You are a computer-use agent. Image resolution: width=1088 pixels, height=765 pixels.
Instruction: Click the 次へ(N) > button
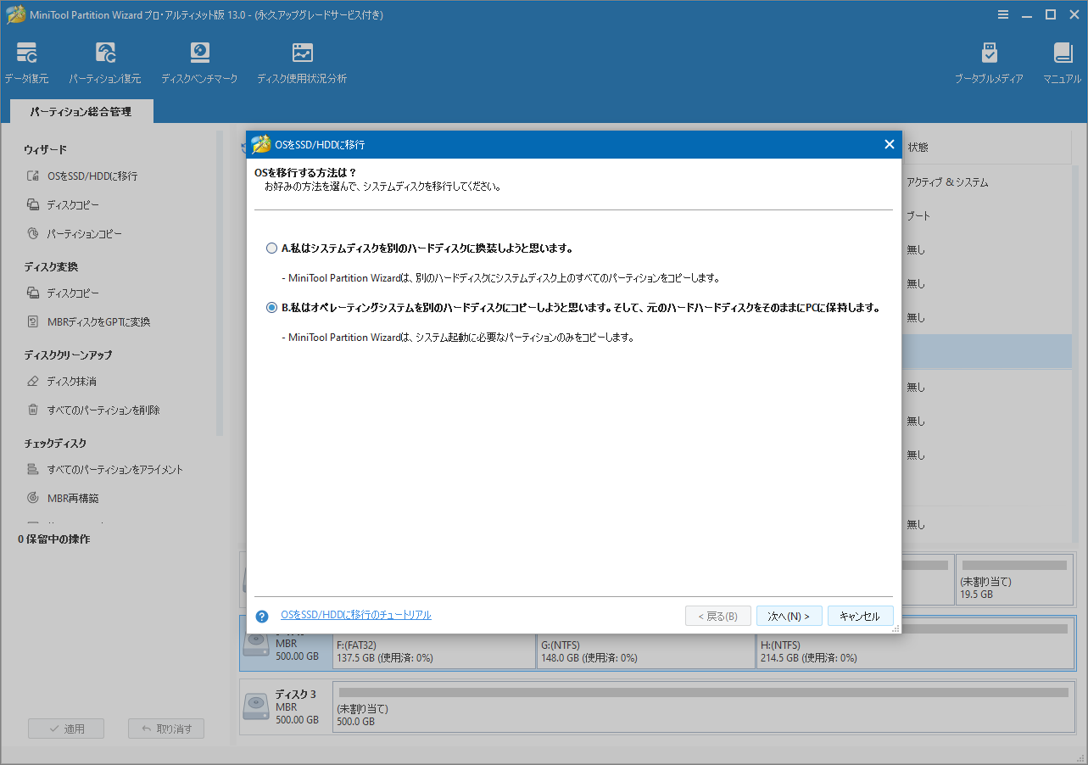(x=789, y=616)
